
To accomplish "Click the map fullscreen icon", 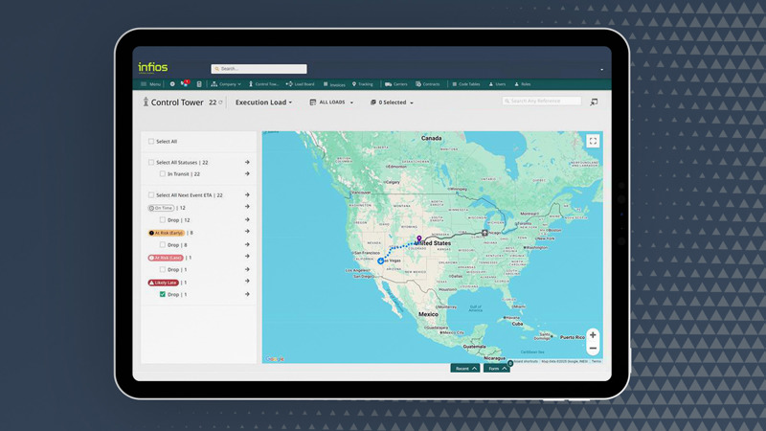I will coord(593,141).
